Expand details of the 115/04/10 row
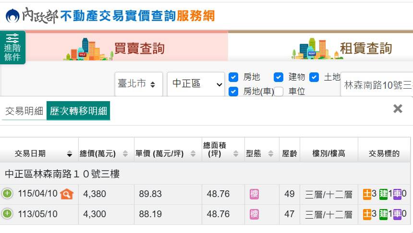The height and width of the screenshot is (233, 413). point(7,194)
